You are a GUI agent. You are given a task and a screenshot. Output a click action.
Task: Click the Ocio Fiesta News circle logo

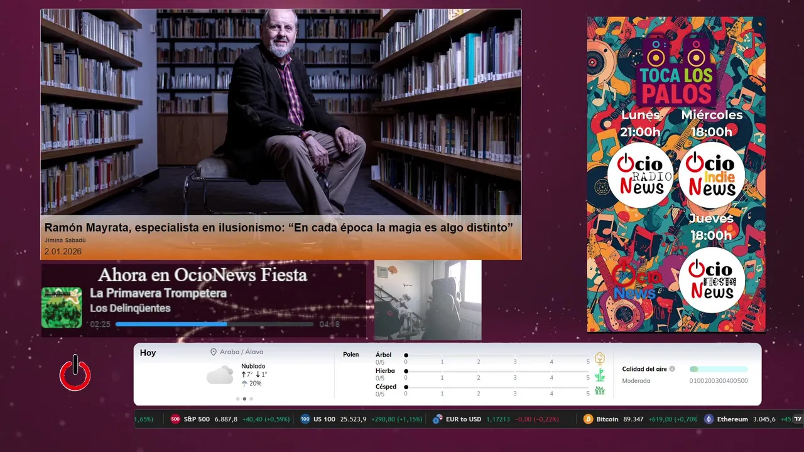[x=712, y=280]
